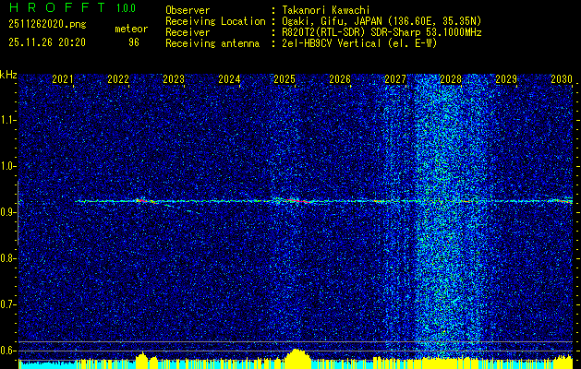
Task: Click the red meteor echo near 2022
Action: 146,201
